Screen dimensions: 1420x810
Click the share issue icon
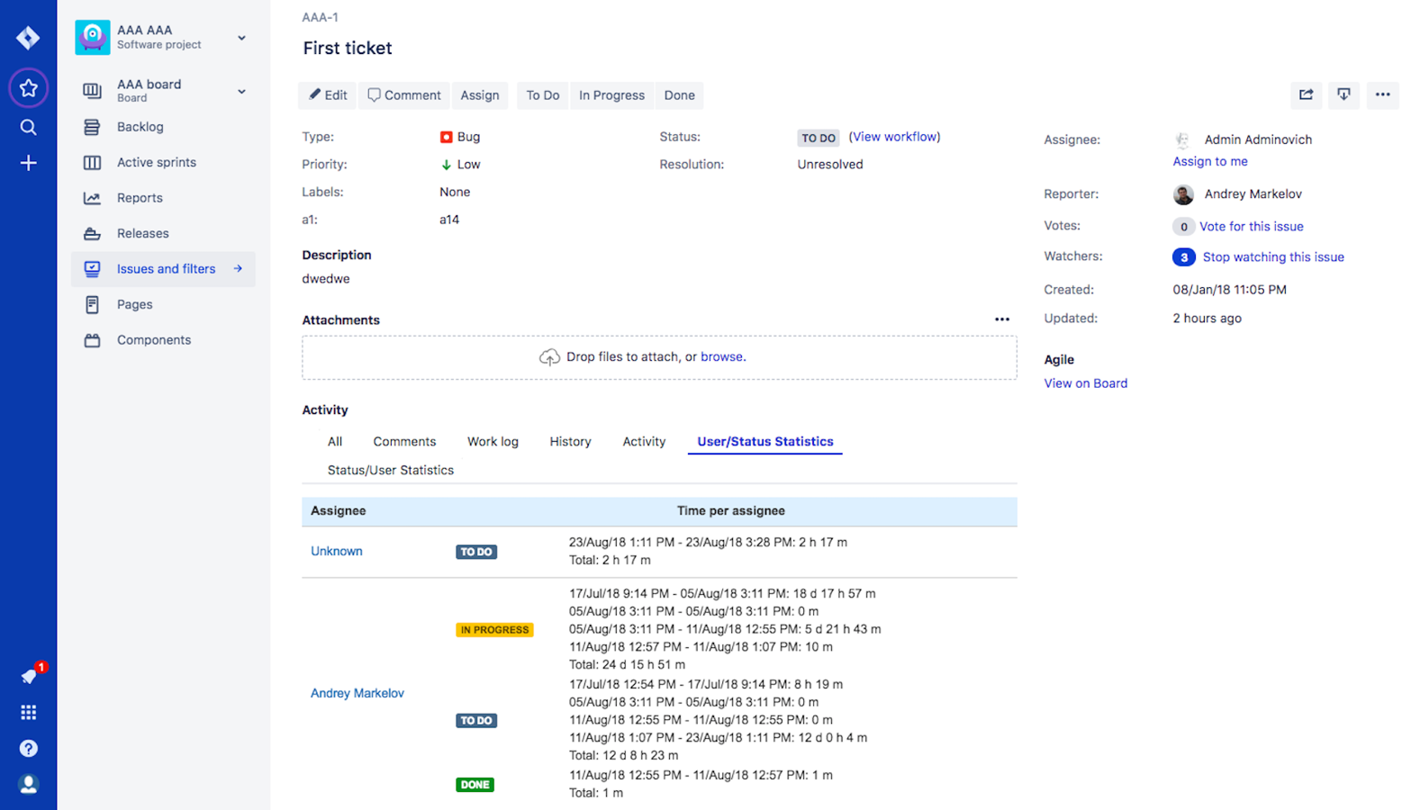pos(1306,94)
